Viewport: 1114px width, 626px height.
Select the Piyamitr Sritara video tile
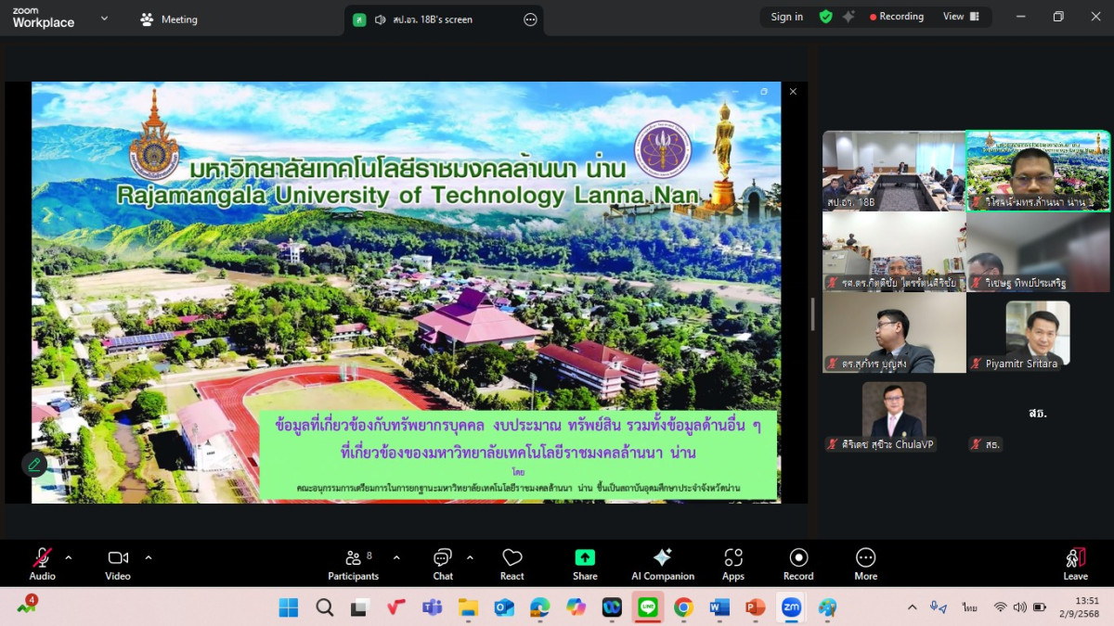click(1038, 332)
